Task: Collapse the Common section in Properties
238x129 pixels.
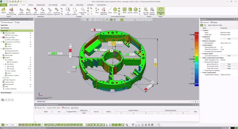Action: point(201,30)
